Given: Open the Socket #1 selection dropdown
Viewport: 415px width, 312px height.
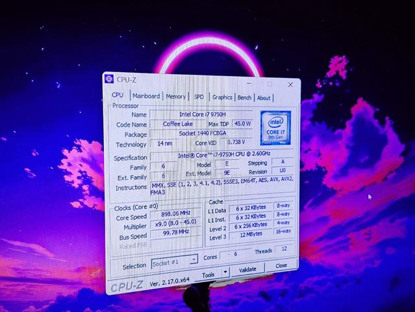Looking at the screenshot, I should [x=175, y=263].
